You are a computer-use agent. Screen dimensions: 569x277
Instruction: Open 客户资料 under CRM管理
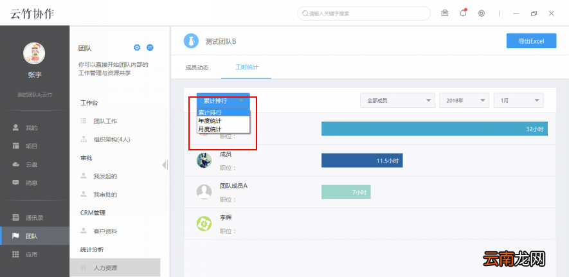105,231
